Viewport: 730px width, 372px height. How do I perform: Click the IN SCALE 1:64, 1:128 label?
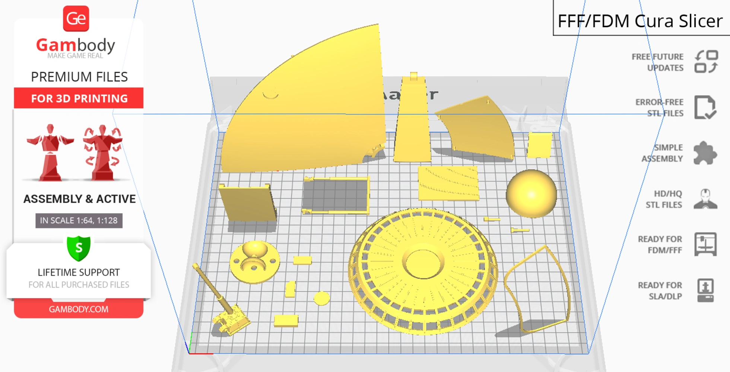(x=79, y=220)
